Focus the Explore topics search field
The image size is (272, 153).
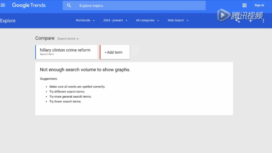coord(134,6)
